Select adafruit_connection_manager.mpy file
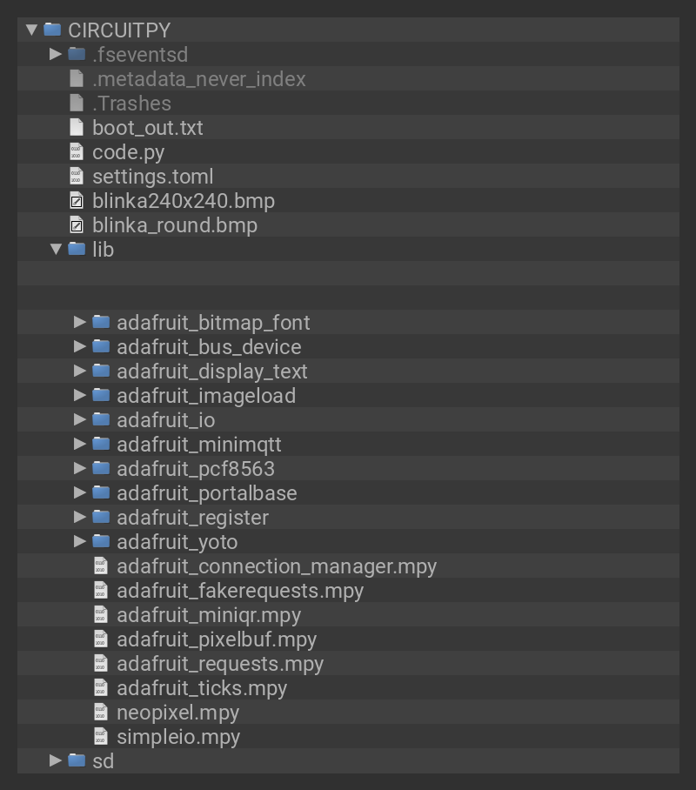The width and height of the screenshot is (696, 790). 276,566
